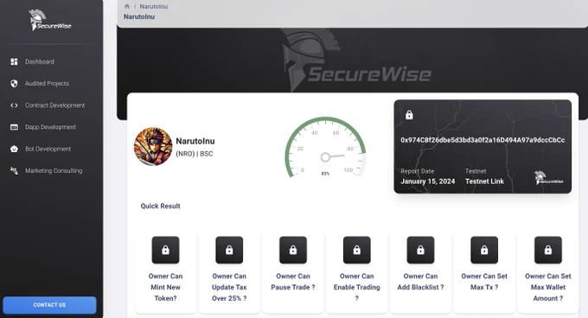Click the (NRO) | BSC label
The width and height of the screenshot is (588, 318).
(x=195, y=154)
